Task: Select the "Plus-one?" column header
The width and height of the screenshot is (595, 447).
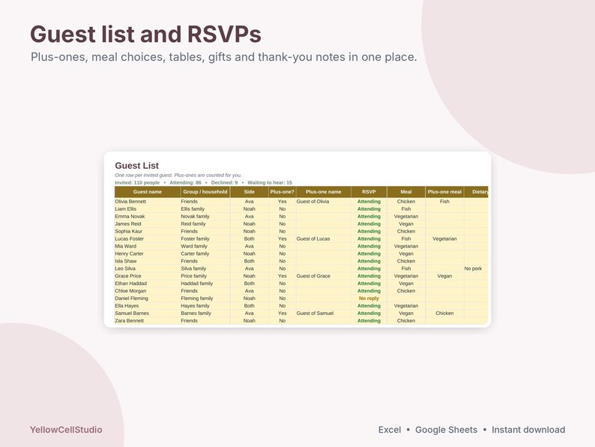Action: [x=283, y=192]
